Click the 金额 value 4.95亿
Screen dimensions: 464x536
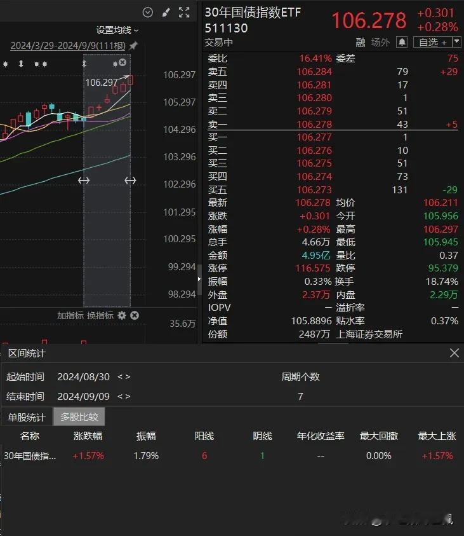[x=316, y=255]
